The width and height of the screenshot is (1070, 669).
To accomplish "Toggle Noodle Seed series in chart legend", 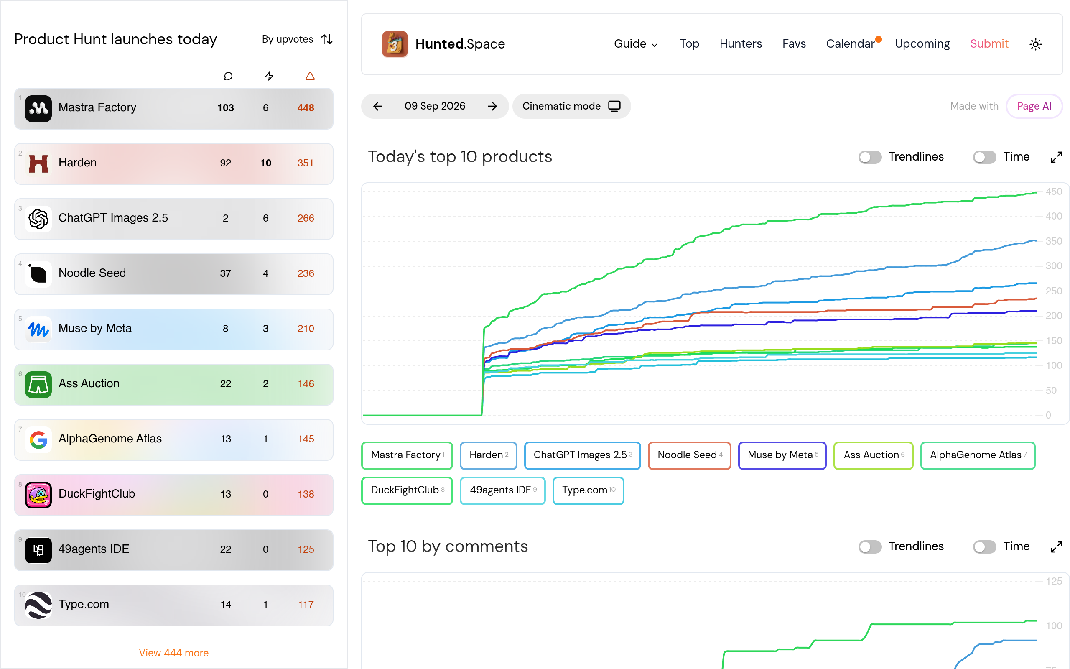I will pyautogui.click(x=689, y=455).
